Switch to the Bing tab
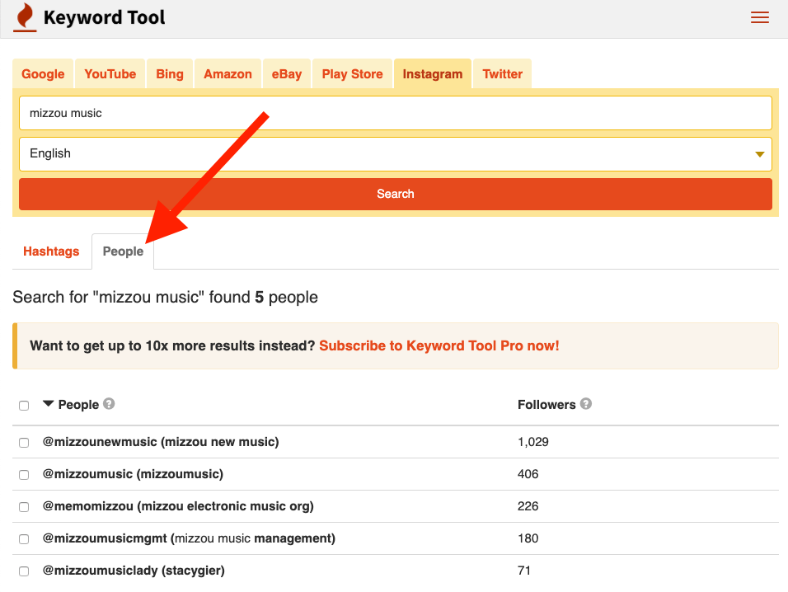788x592 pixels. (170, 74)
